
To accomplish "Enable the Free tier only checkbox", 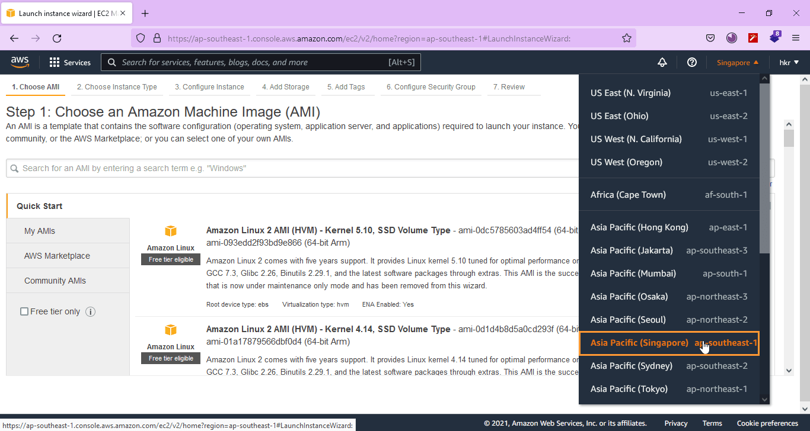I will coord(24,311).
